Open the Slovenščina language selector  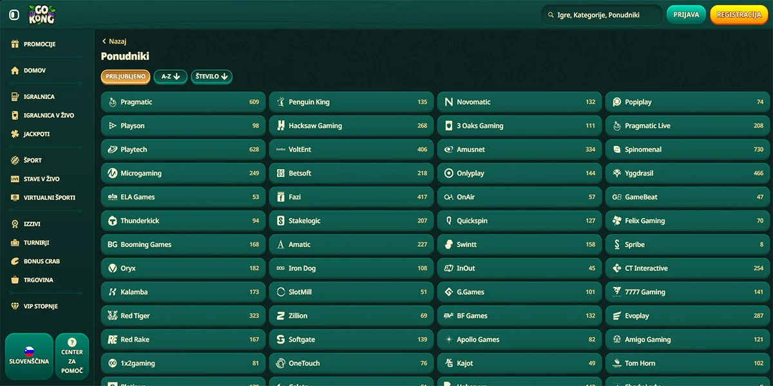click(29, 356)
